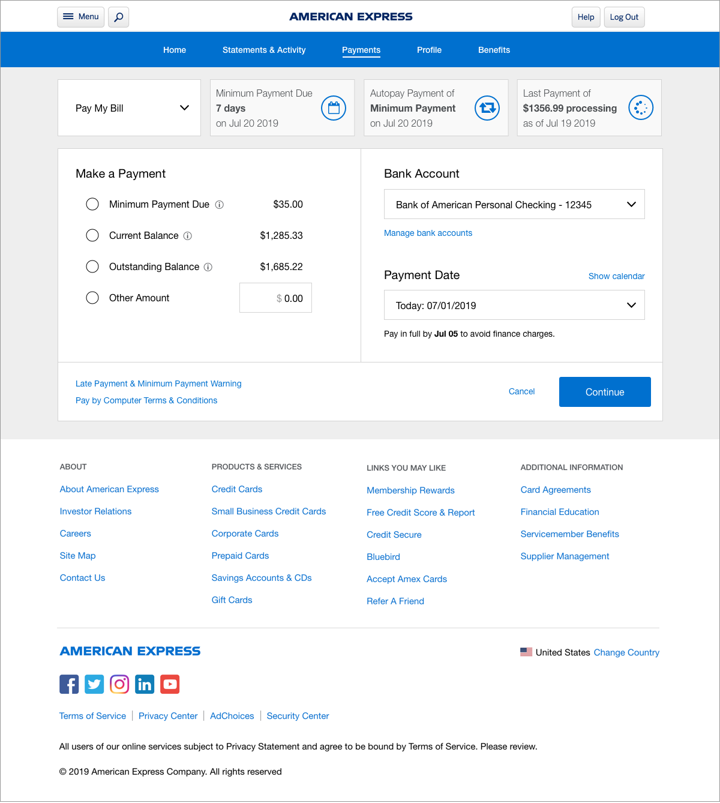Open the Credit Cards footer link

pyautogui.click(x=237, y=489)
